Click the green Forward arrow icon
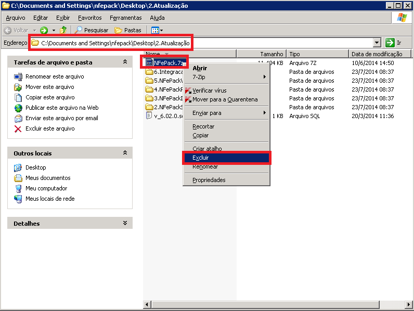Image resolution: width=414 pixels, height=311 pixels. [x=44, y=30]
